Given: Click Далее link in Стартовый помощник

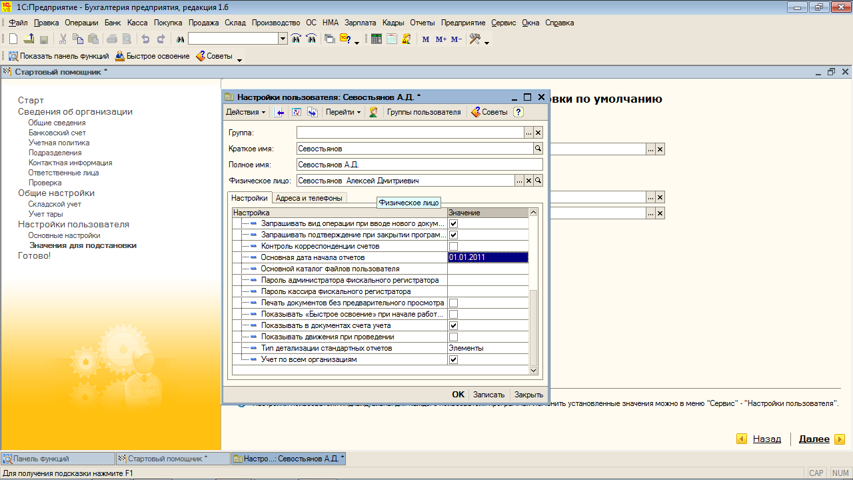Looking at the screenshot, I should 814,439.
